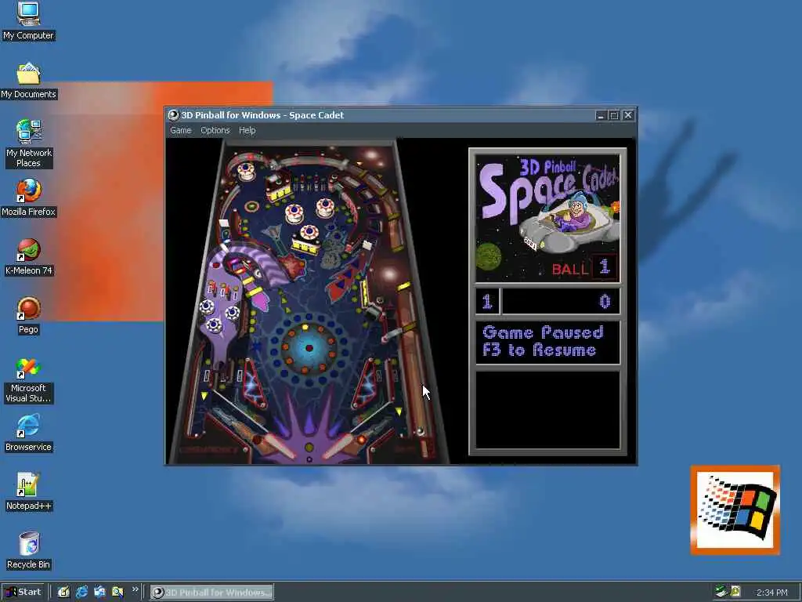Click the ball in the plunger lane
This screenshot has width=802, height=602.
click(421, 432)
